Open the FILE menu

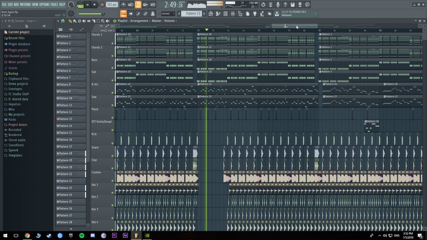click(4, 4)
